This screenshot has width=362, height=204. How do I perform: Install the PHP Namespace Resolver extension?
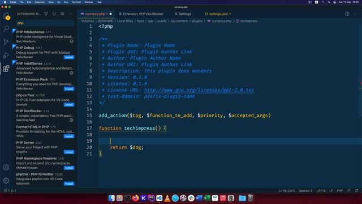(69, 168)
